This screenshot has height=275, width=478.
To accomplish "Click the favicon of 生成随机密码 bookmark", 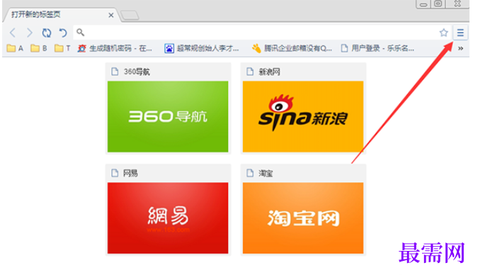I will (x=81, y=48).
